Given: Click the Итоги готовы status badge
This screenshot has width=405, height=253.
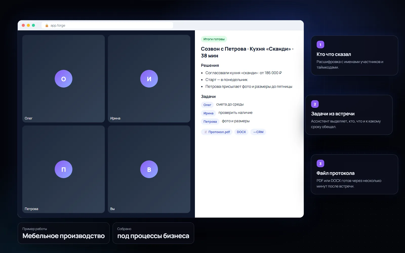Looking at the screenshot, I should coord(214,39).
